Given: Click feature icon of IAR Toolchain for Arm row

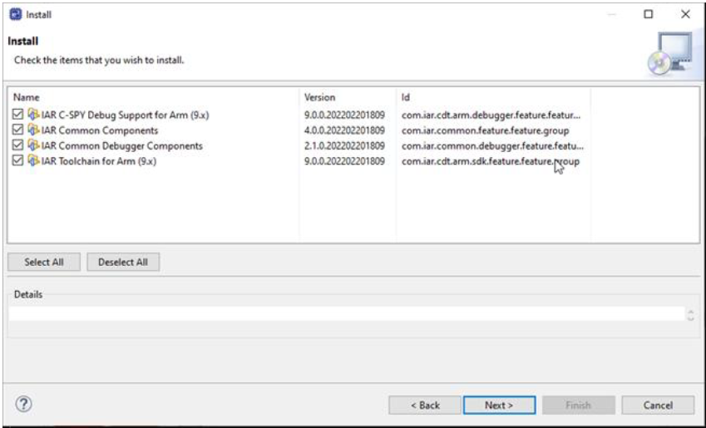Looking at the screenshot, I should click(33, 160).
